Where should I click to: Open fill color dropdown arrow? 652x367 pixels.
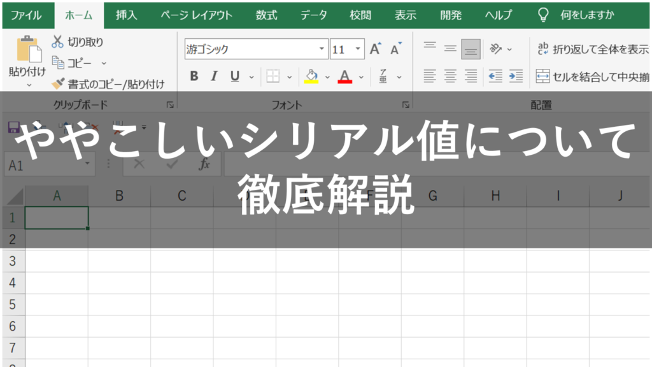coord(327,77)
